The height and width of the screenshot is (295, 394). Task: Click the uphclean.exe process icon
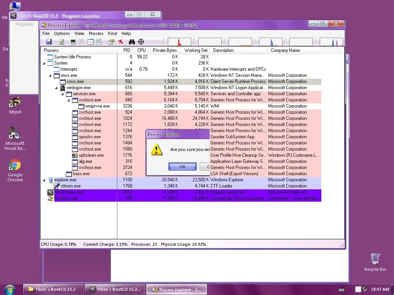(x=75, y=155)
